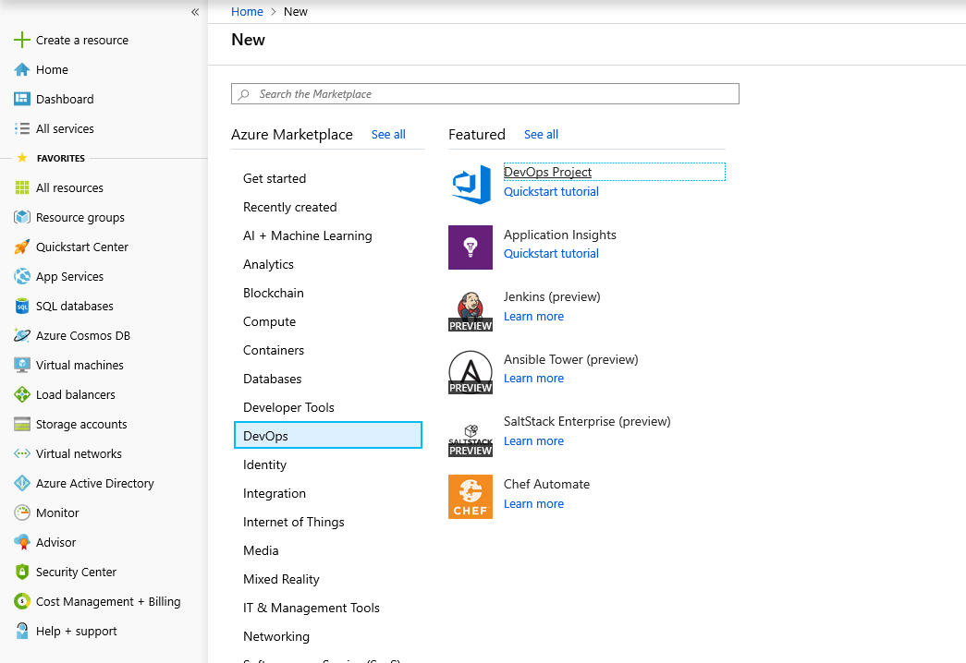Viewport: 966px width, 663px height.
Task: Click the Monitor gauge icon
Action: (21, 512)
